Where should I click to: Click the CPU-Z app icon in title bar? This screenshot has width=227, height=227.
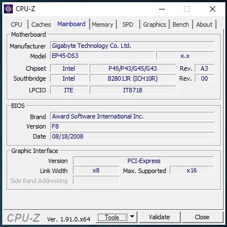point(8,9)
